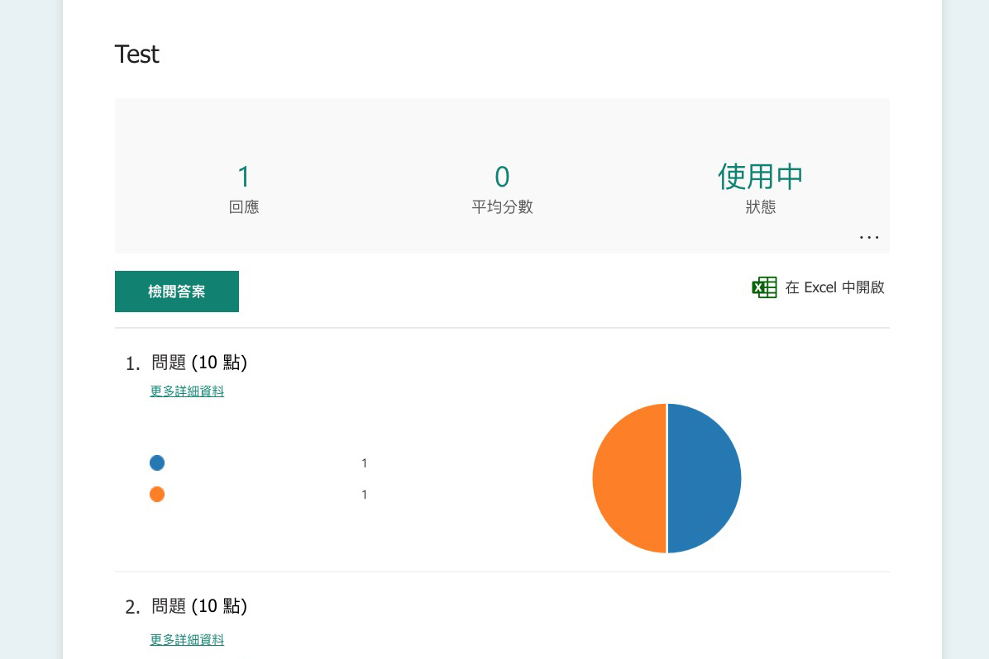Image resolution: width=989 pixels, height=659 pixels.
Task: Click the 使用中 active status label
Action: point(760,176)
